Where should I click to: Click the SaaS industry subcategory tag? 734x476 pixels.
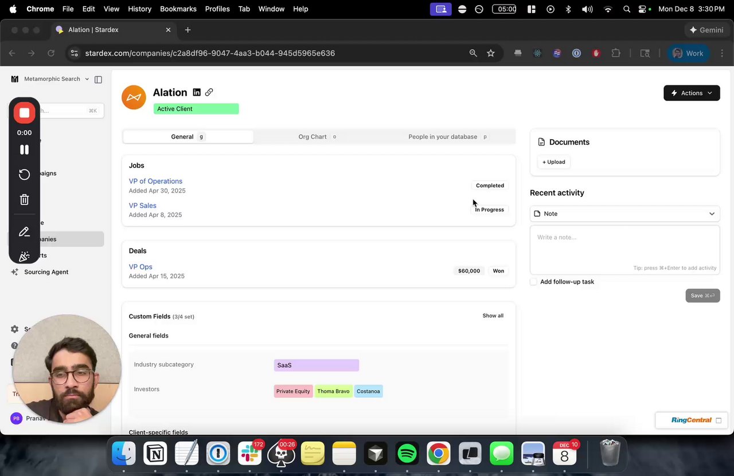coord(317,365)
